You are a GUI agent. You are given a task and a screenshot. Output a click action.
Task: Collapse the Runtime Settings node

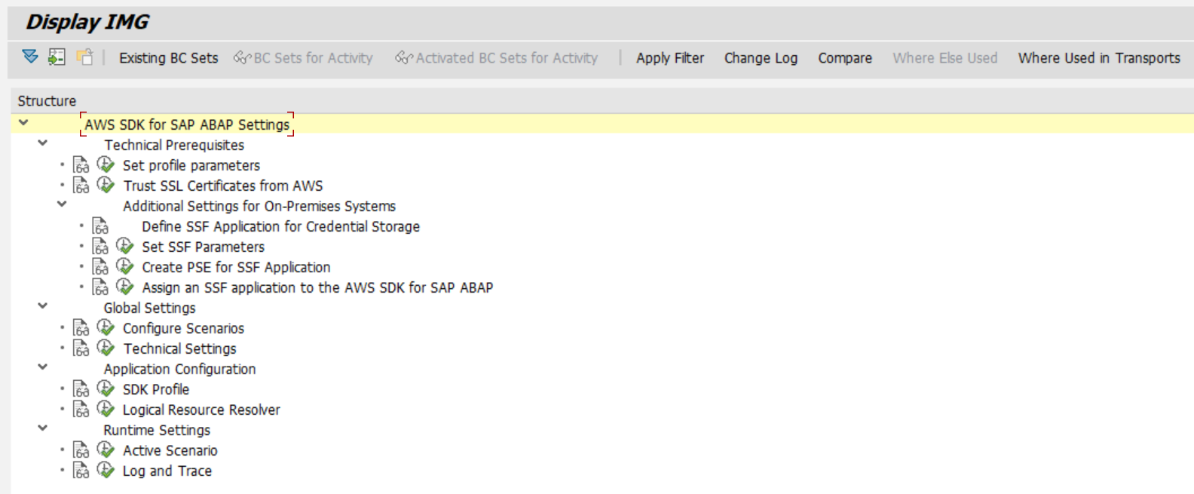coord(43,428)
